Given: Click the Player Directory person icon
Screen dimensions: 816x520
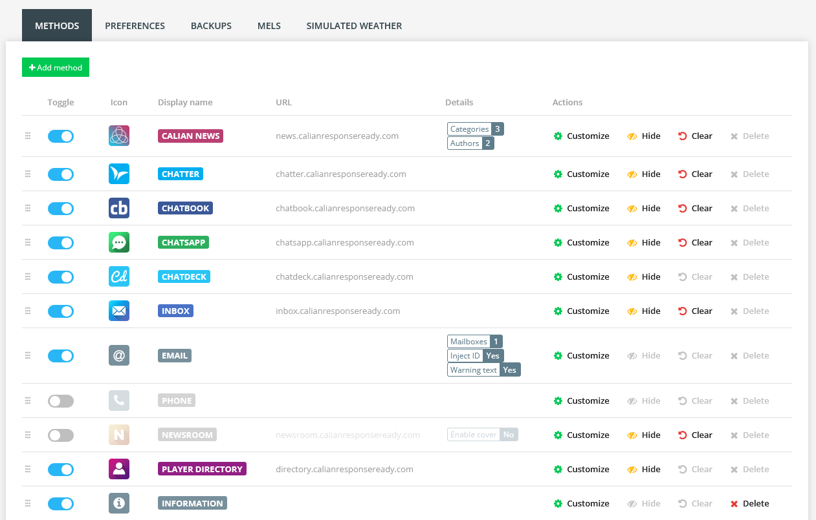Looking at the screenshot, I should (x=119, y=469).
